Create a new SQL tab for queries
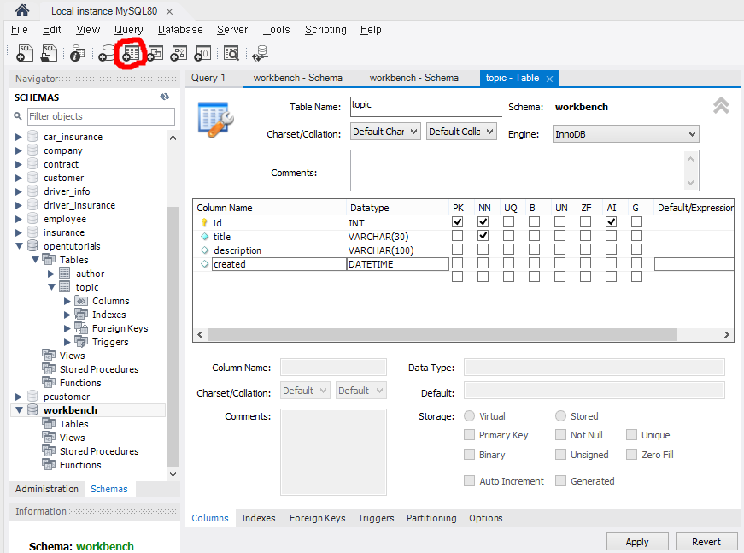This screenshot has width=744, height=553. (x=24, y=53)
